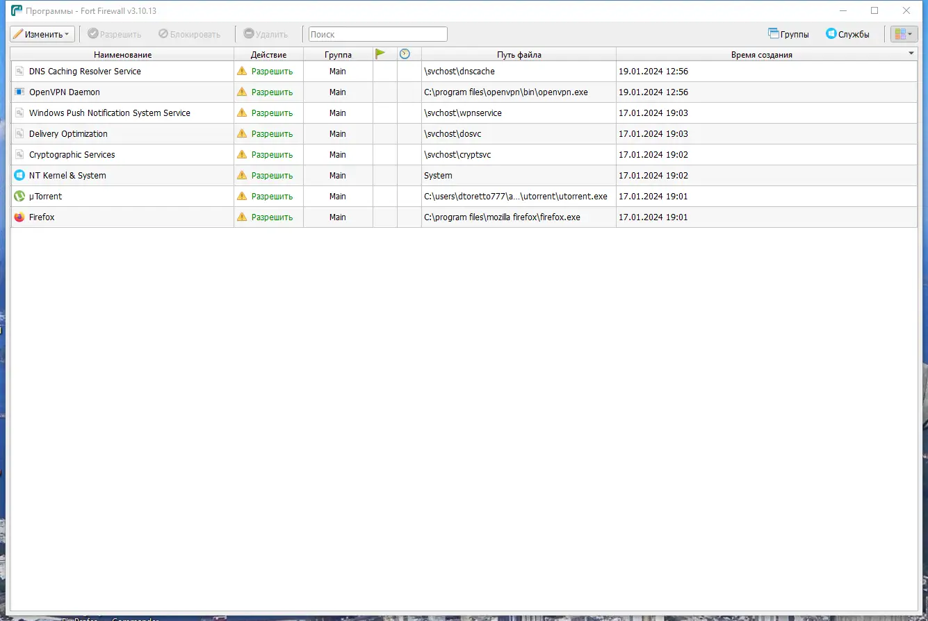Click warning icon in Windows Push Notification row
The height and width of the screenshot is (621, 928).
242,113
